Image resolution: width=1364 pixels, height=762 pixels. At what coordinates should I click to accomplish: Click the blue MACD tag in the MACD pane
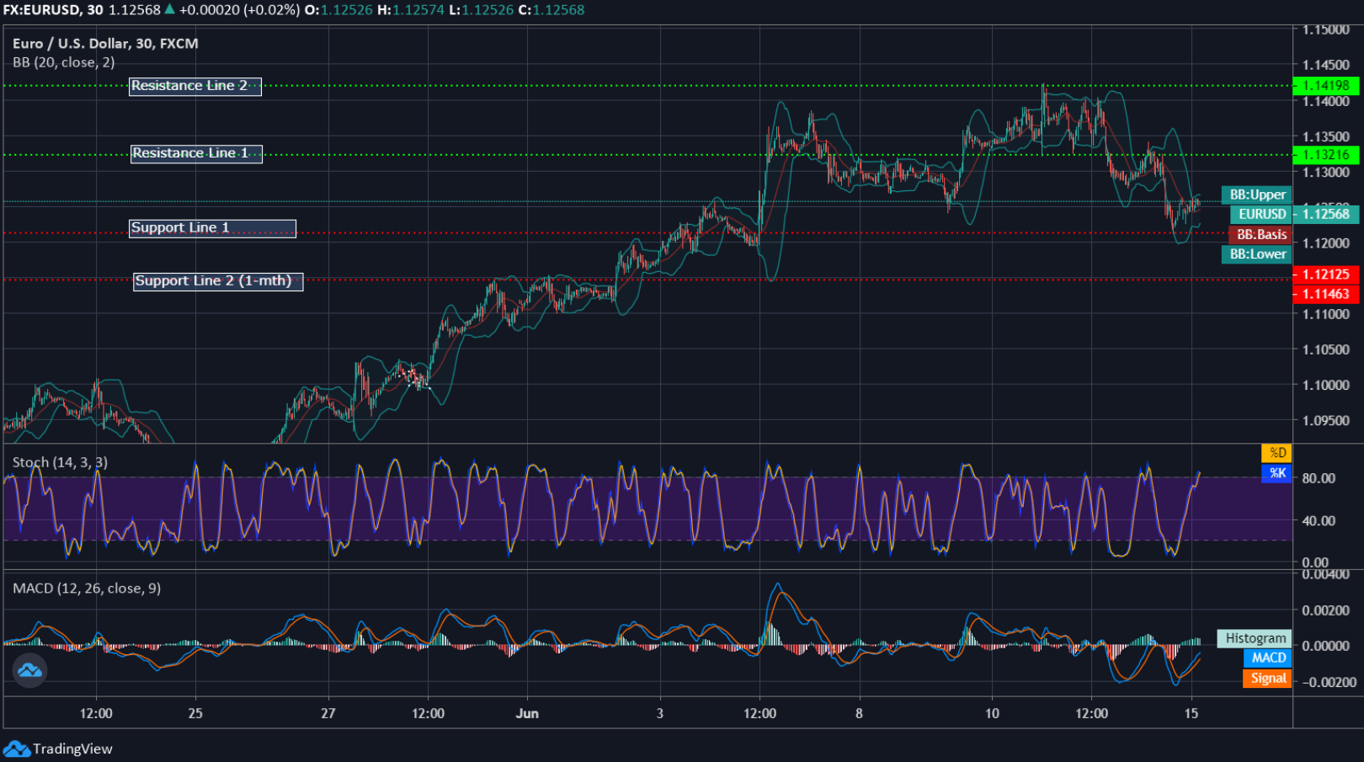(x=1266, y=658)
